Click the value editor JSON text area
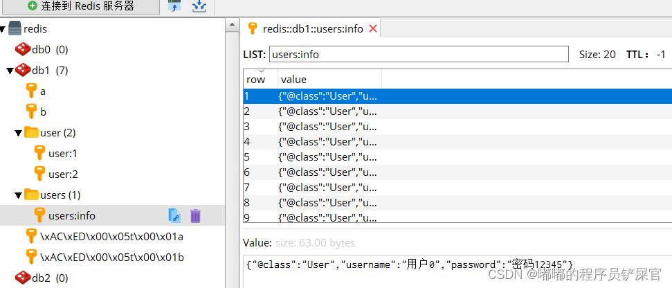The width and height of the screenshot is (672, 288). click(457, 271)
